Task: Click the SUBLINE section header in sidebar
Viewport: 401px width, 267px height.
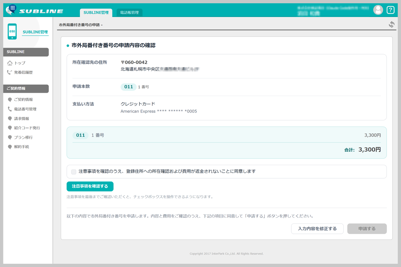Action: (x=26, y=52)
